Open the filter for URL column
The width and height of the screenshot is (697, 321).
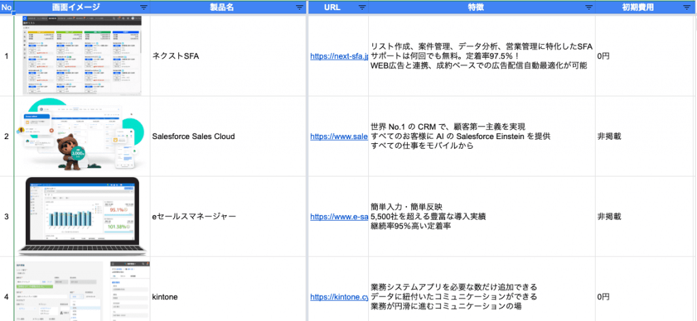pyautogui.click(x=361, y=7)
